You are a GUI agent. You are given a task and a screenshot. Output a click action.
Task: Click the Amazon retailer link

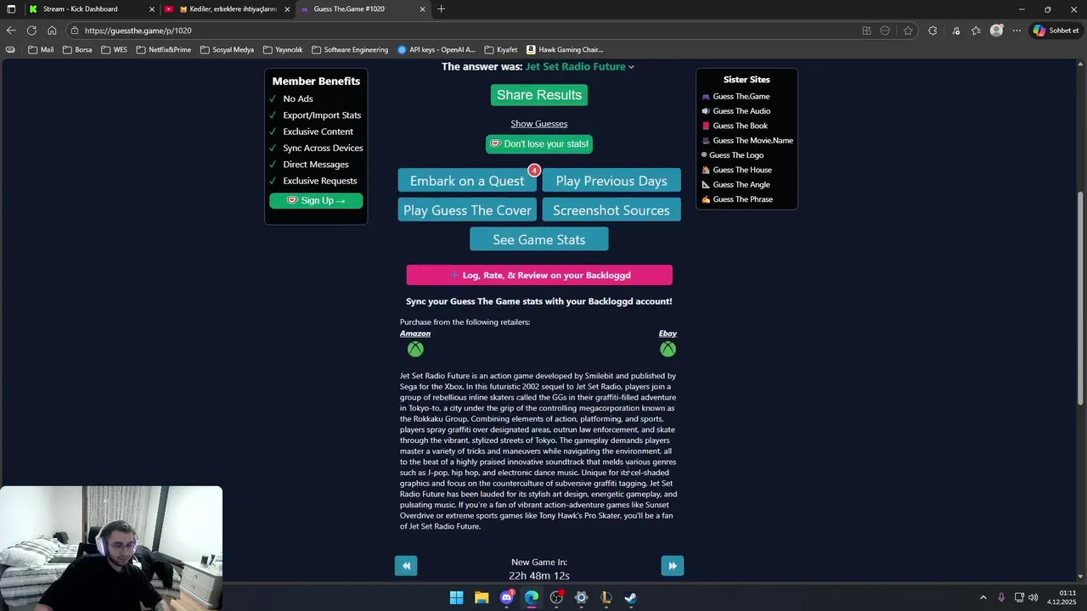[415, 334]
